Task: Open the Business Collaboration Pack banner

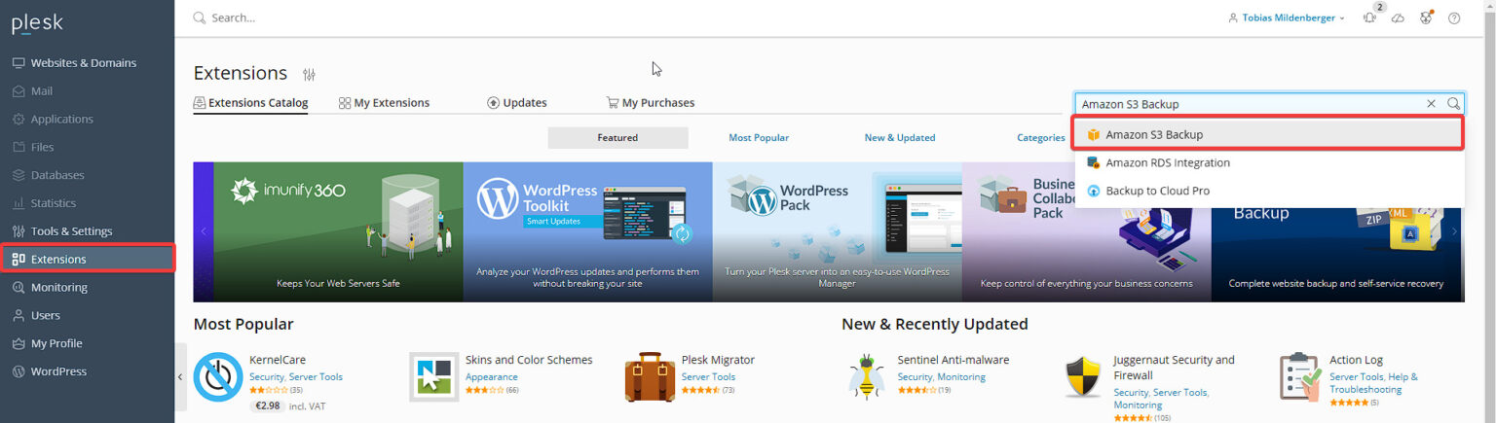Action: click(1086, 231)
